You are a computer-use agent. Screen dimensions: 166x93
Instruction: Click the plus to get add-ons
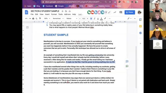141,43
